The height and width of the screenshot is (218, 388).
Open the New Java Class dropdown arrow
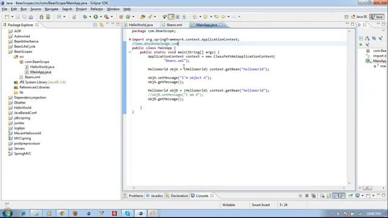pyautogui.click(x=133, y=17)
